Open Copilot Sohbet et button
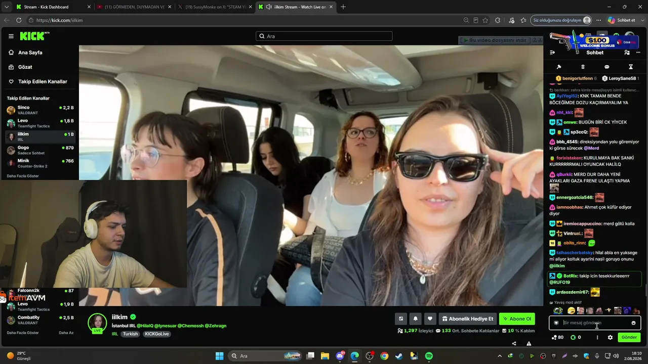Viewport: 648px width, 364px height. pyautogui.click(x=622, y=20)
